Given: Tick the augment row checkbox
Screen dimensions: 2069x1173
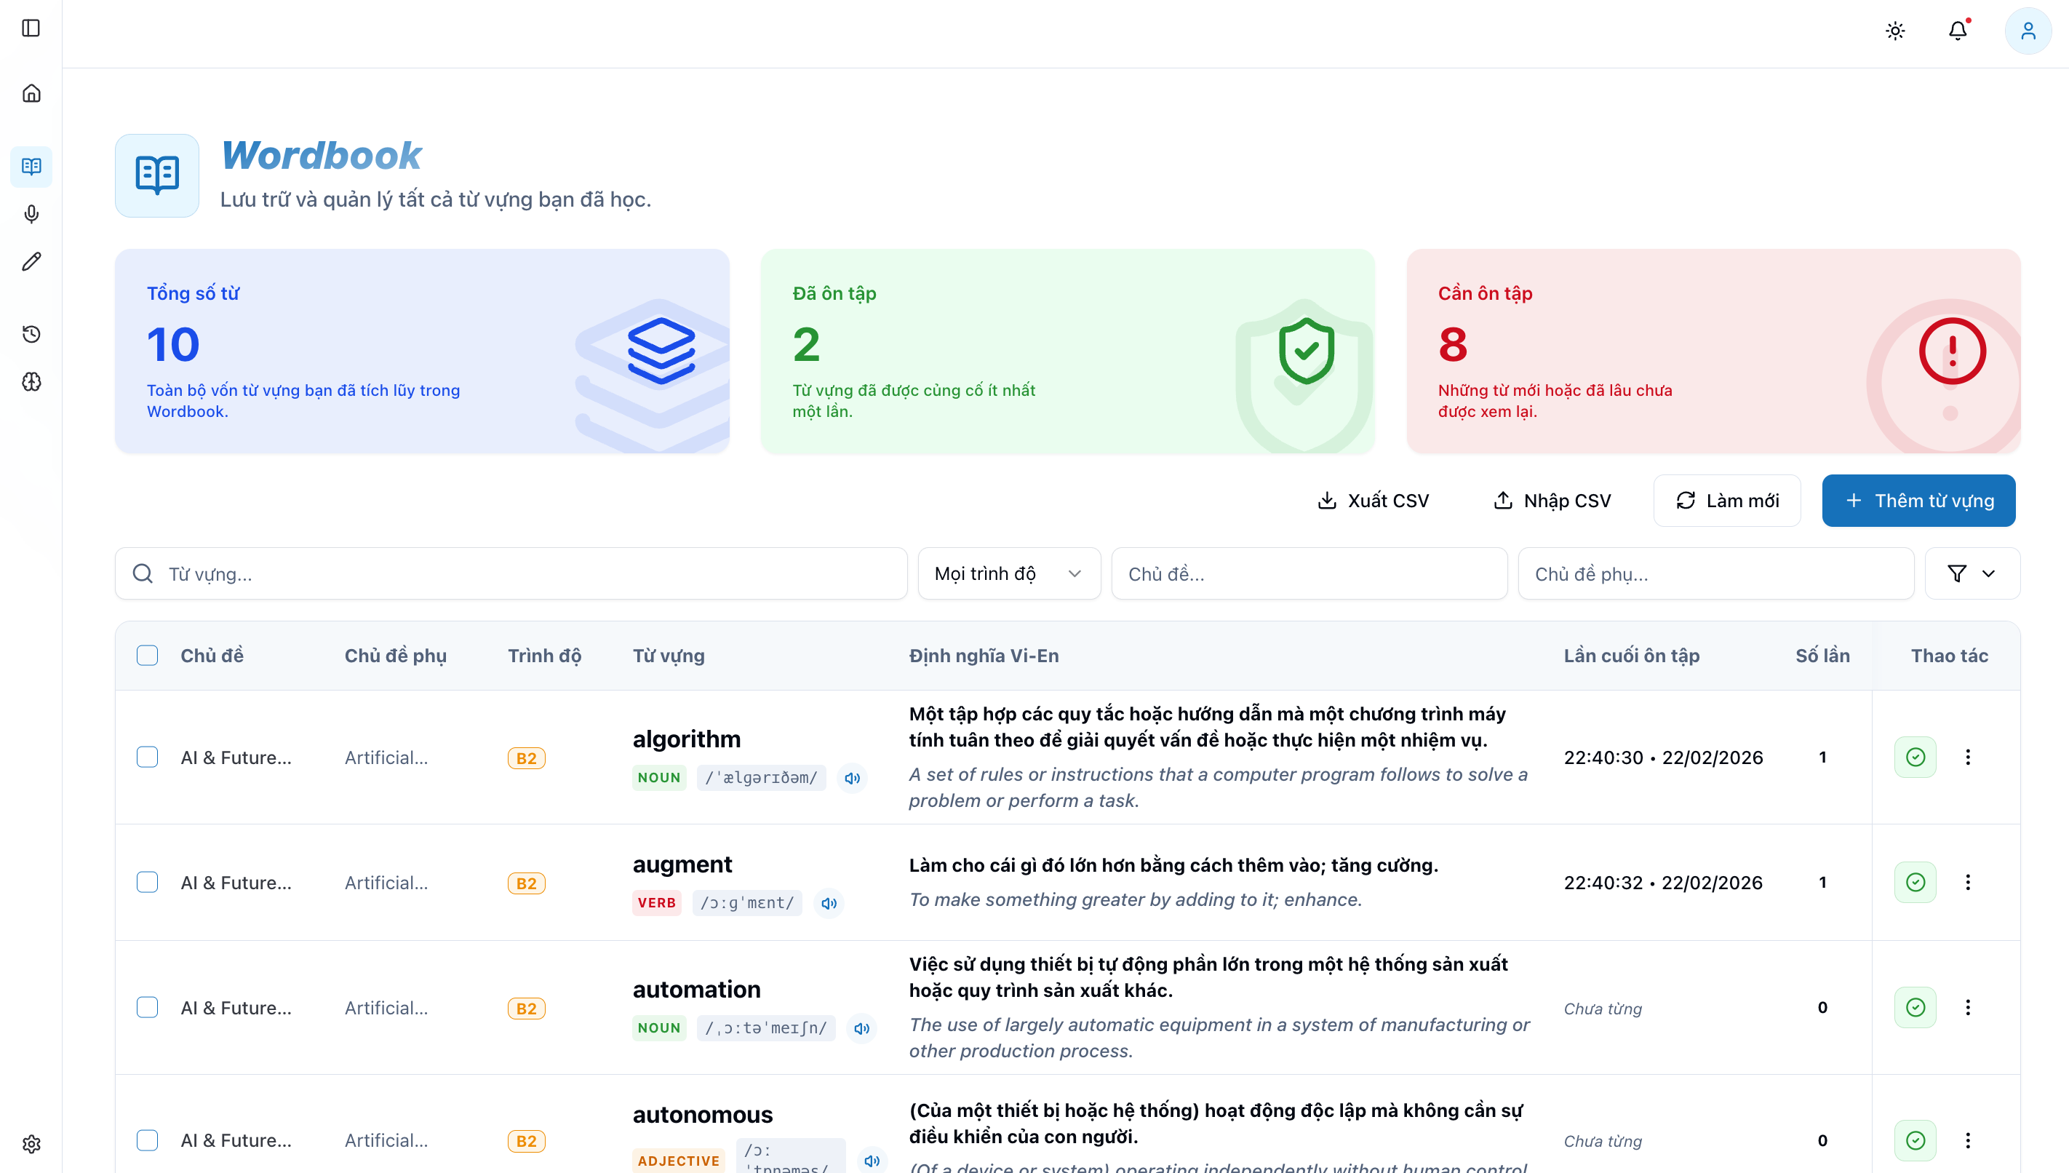Looking at the screenshot, I should click(x=148, y=882).
